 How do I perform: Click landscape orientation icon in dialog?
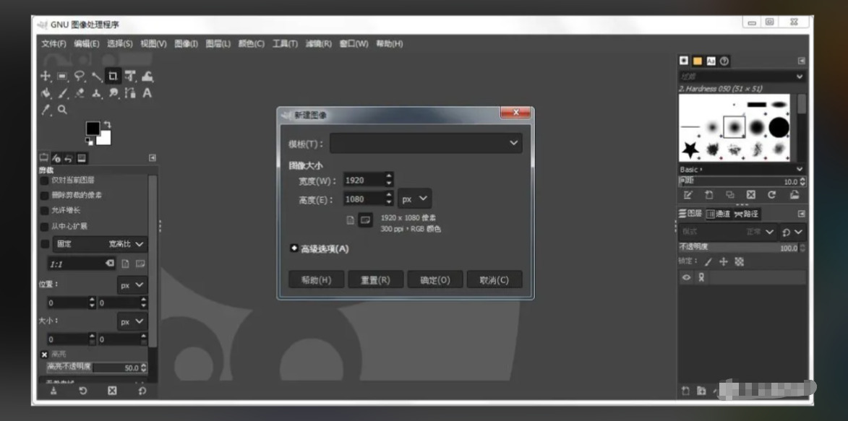tap(366, 220)
